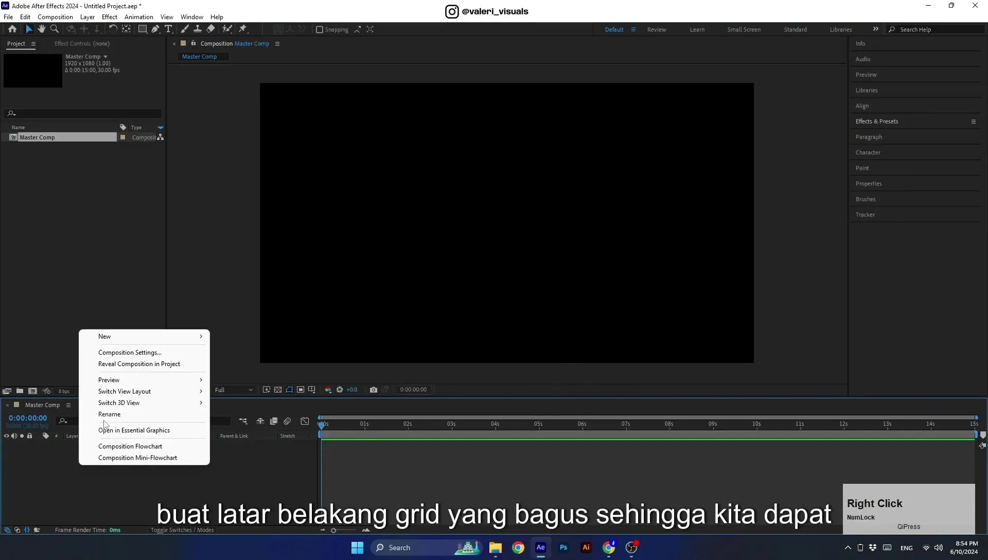Screen dimensions: 988x560
Task: Select the Eraser tool
Action: pyautogui.click(x=210, y=29)
